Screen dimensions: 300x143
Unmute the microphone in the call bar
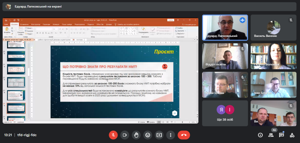(x=113, y=135)
